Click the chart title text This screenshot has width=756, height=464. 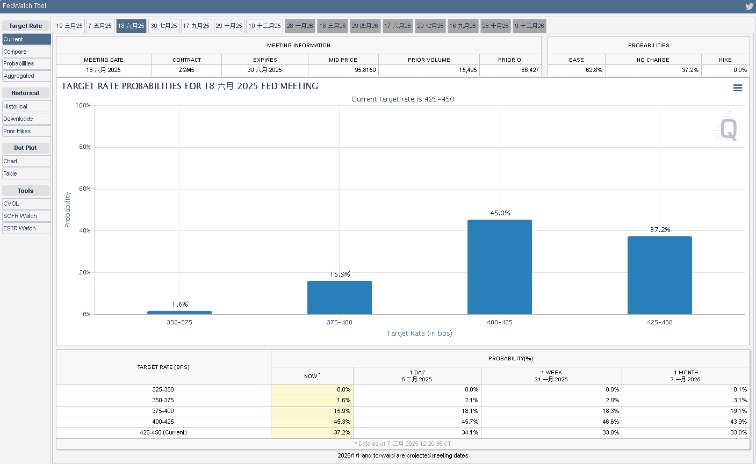click(190, 86)
